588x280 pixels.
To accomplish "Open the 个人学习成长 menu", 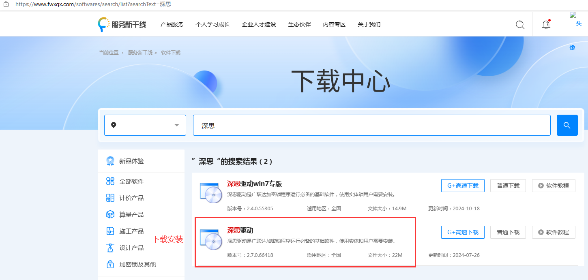I will click(x=212, y=24).
